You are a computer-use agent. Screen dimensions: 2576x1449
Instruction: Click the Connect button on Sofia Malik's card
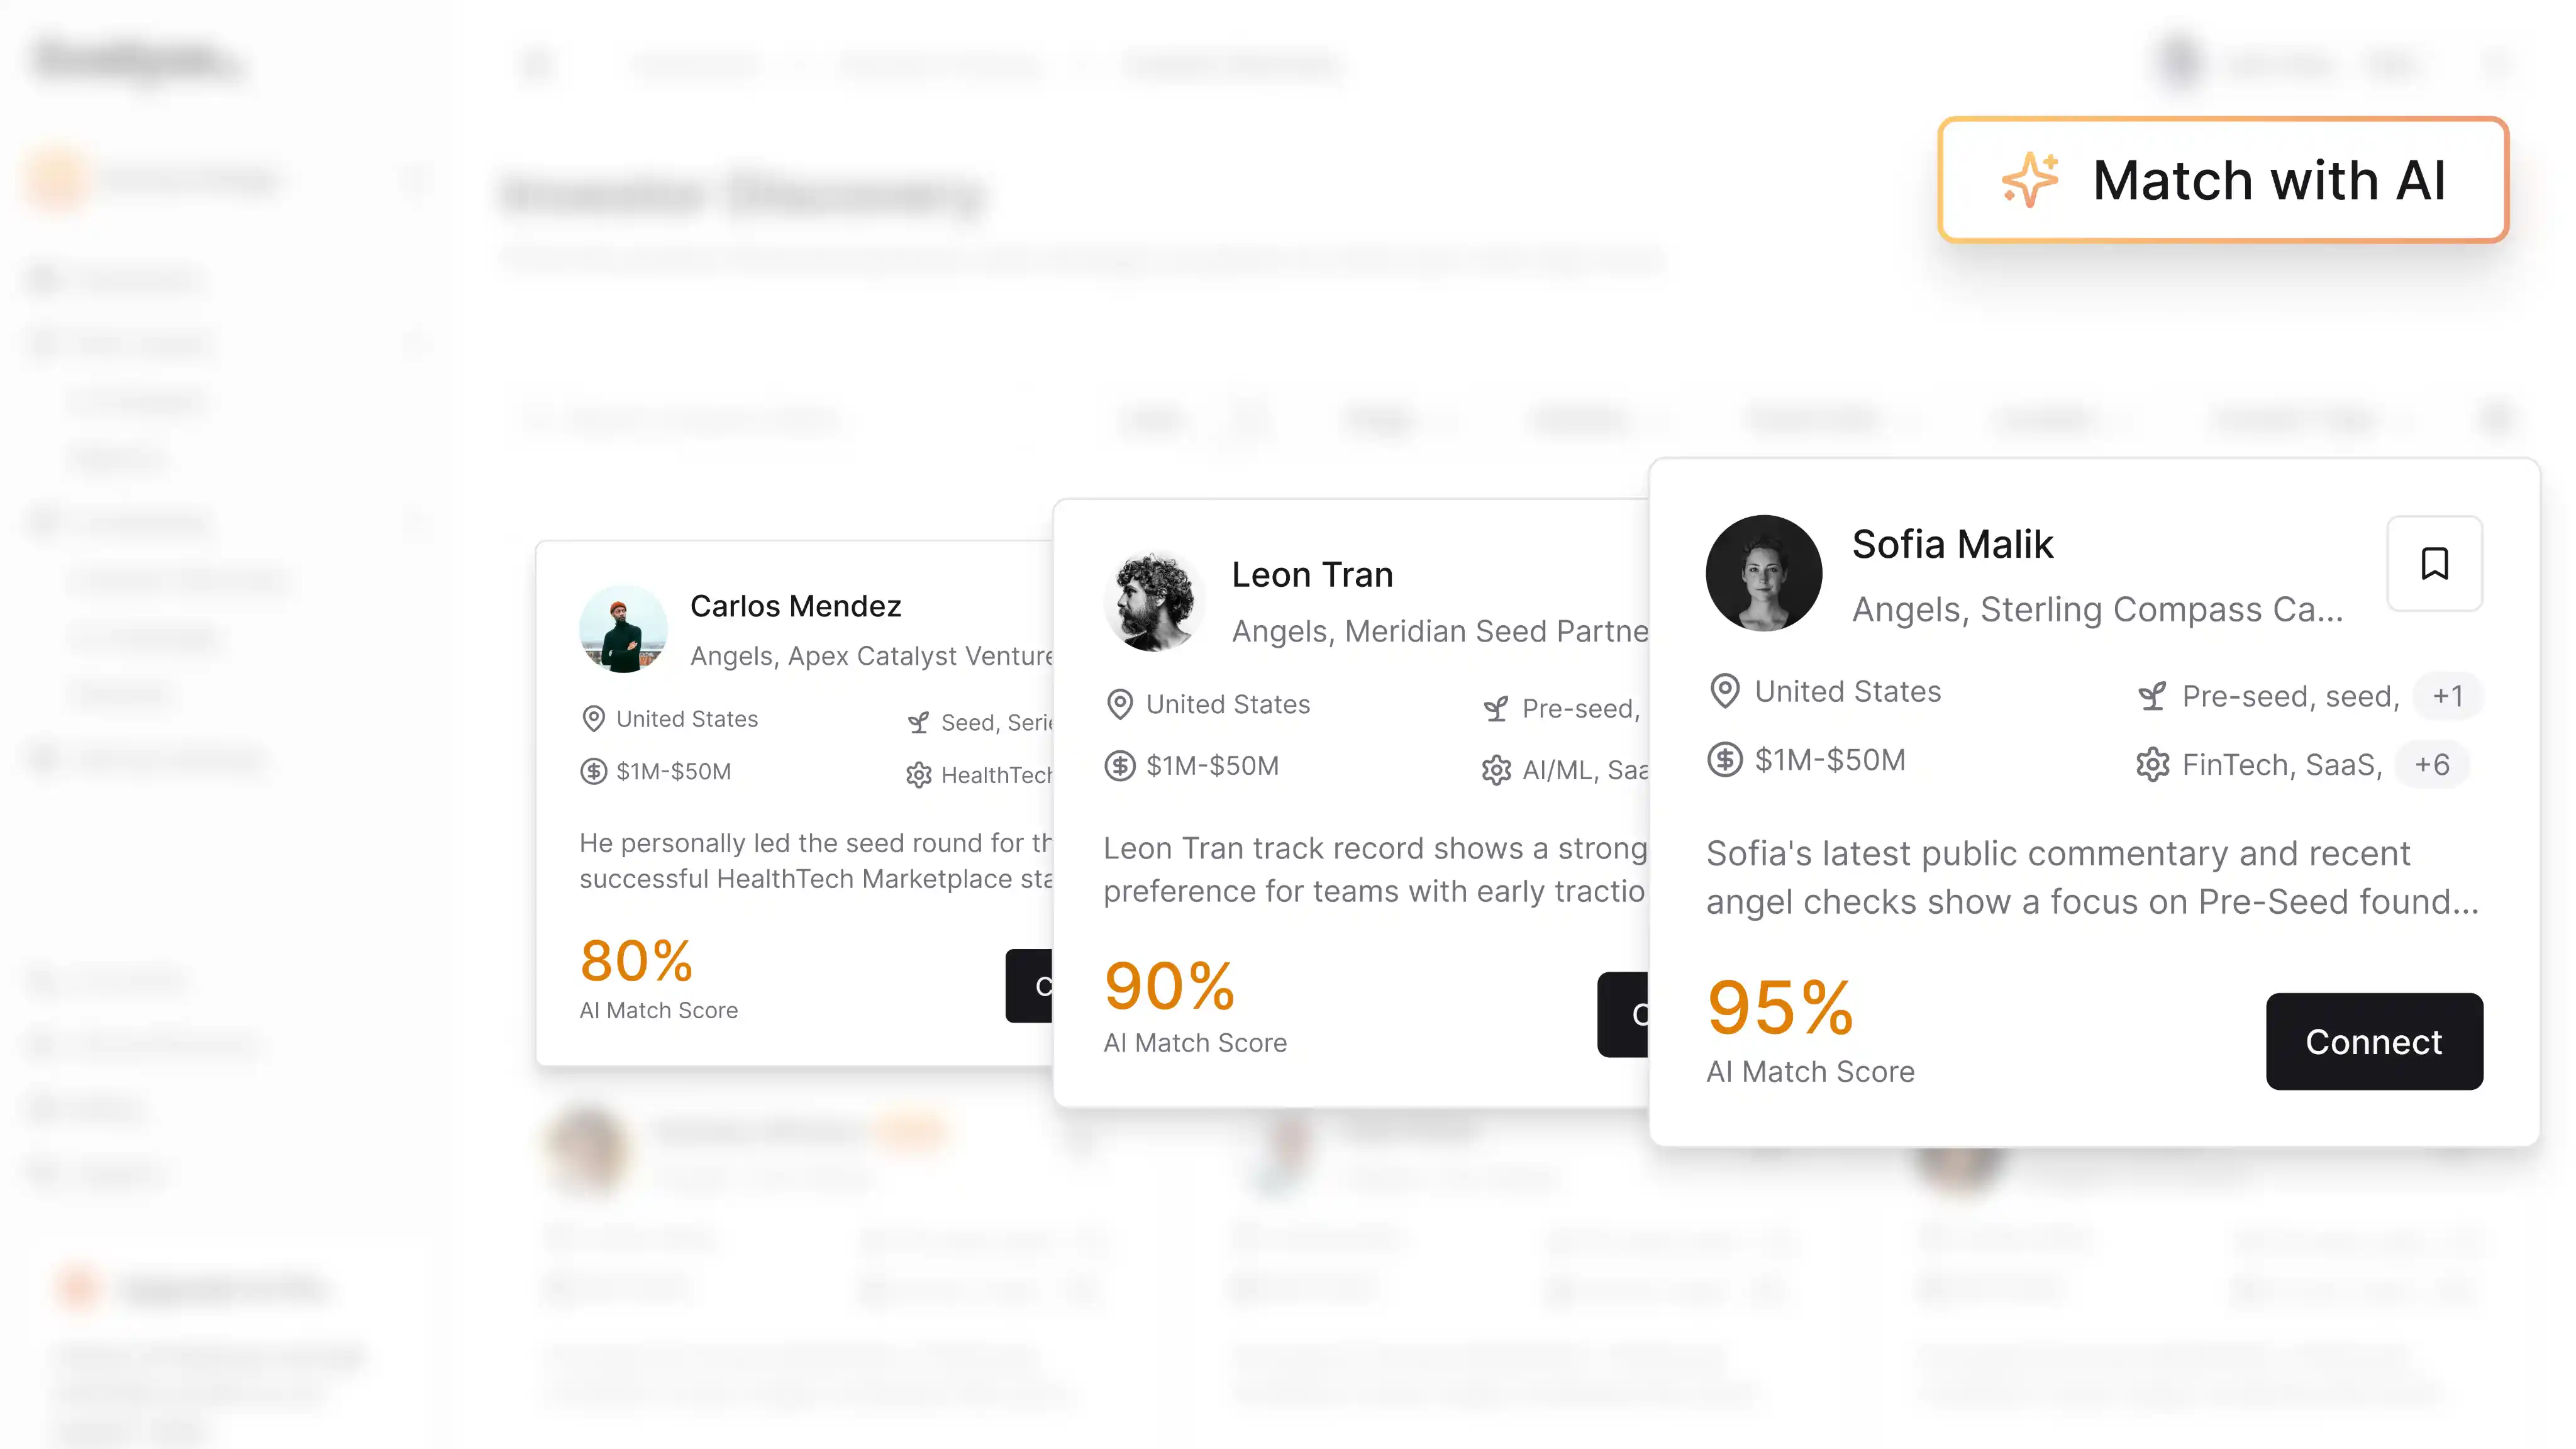point(2374,1041)
